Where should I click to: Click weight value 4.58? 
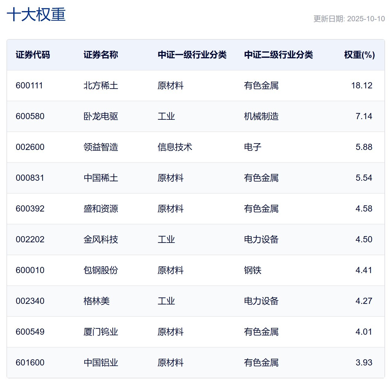coord(364,209)
